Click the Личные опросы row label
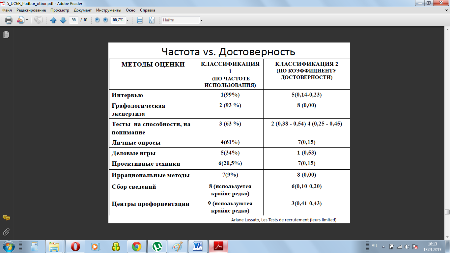 pos(136,143)
